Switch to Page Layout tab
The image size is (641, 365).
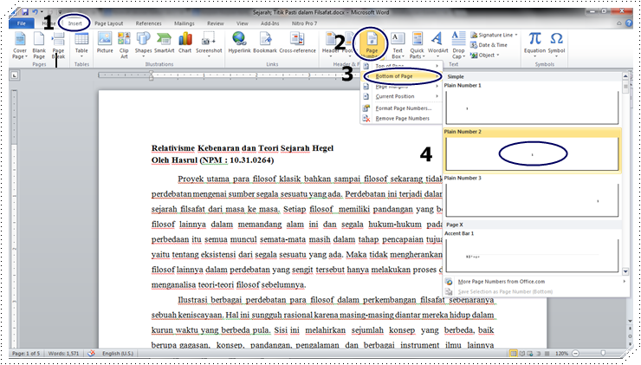pos(109,23)
